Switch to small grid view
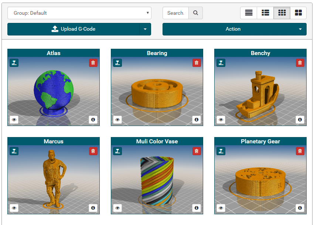The image size is (314, 225). [282, 13]
